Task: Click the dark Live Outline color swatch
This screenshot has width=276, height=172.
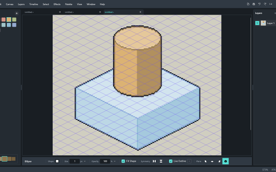Action: (x=189, y=161)
